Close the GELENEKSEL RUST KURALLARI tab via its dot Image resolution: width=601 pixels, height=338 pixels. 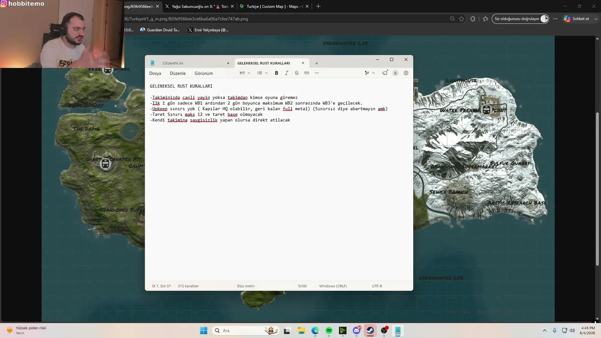coord(303,63)
